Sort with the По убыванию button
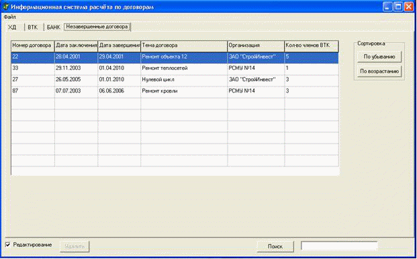The height and width of the screenshot is (259, 417). point(379,57)
